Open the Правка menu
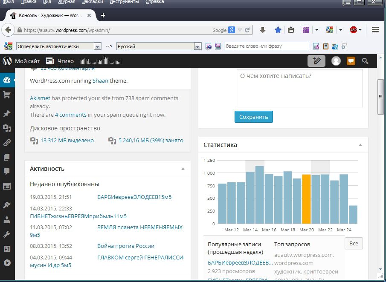This screenshot has height=282, width=386. click(x=28, y=2)
